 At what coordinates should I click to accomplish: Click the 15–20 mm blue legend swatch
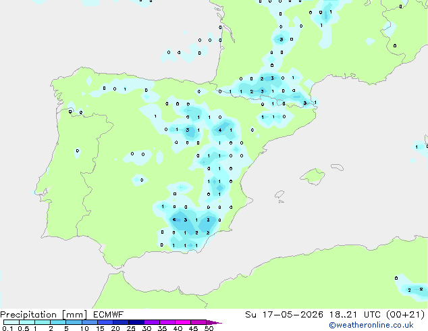(x=105, y=322)
